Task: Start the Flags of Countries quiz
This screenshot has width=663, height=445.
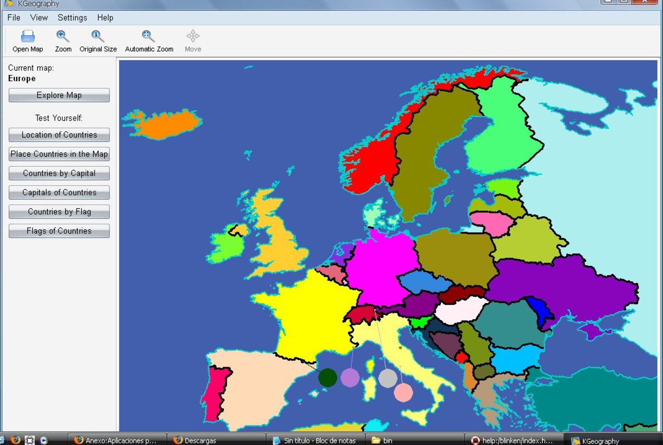Action: pyautogui.click(x=59, y=231)
